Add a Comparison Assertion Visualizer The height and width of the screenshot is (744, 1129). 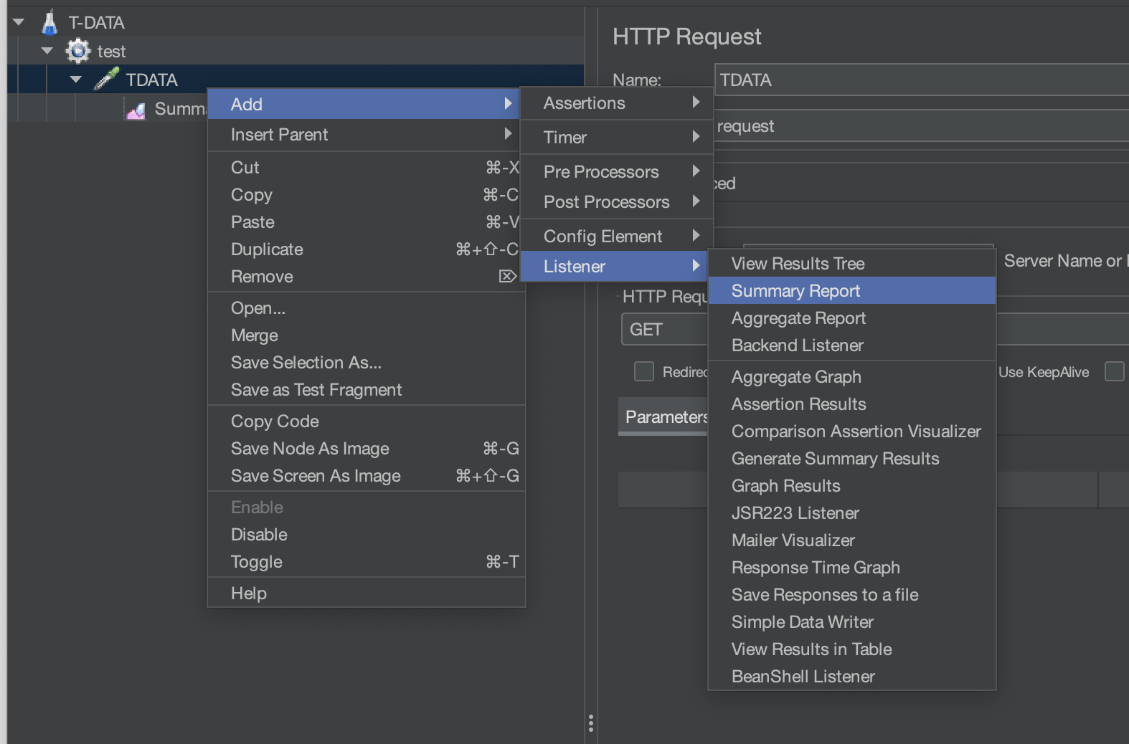[852, 431]
